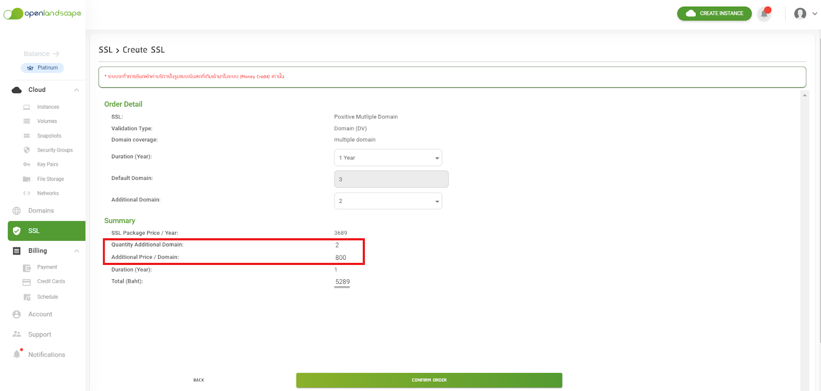
Task: Click the openlandscape logo
Action: coord(43,13)
